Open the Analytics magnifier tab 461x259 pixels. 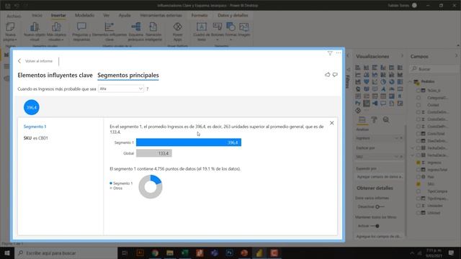point(386,119)
